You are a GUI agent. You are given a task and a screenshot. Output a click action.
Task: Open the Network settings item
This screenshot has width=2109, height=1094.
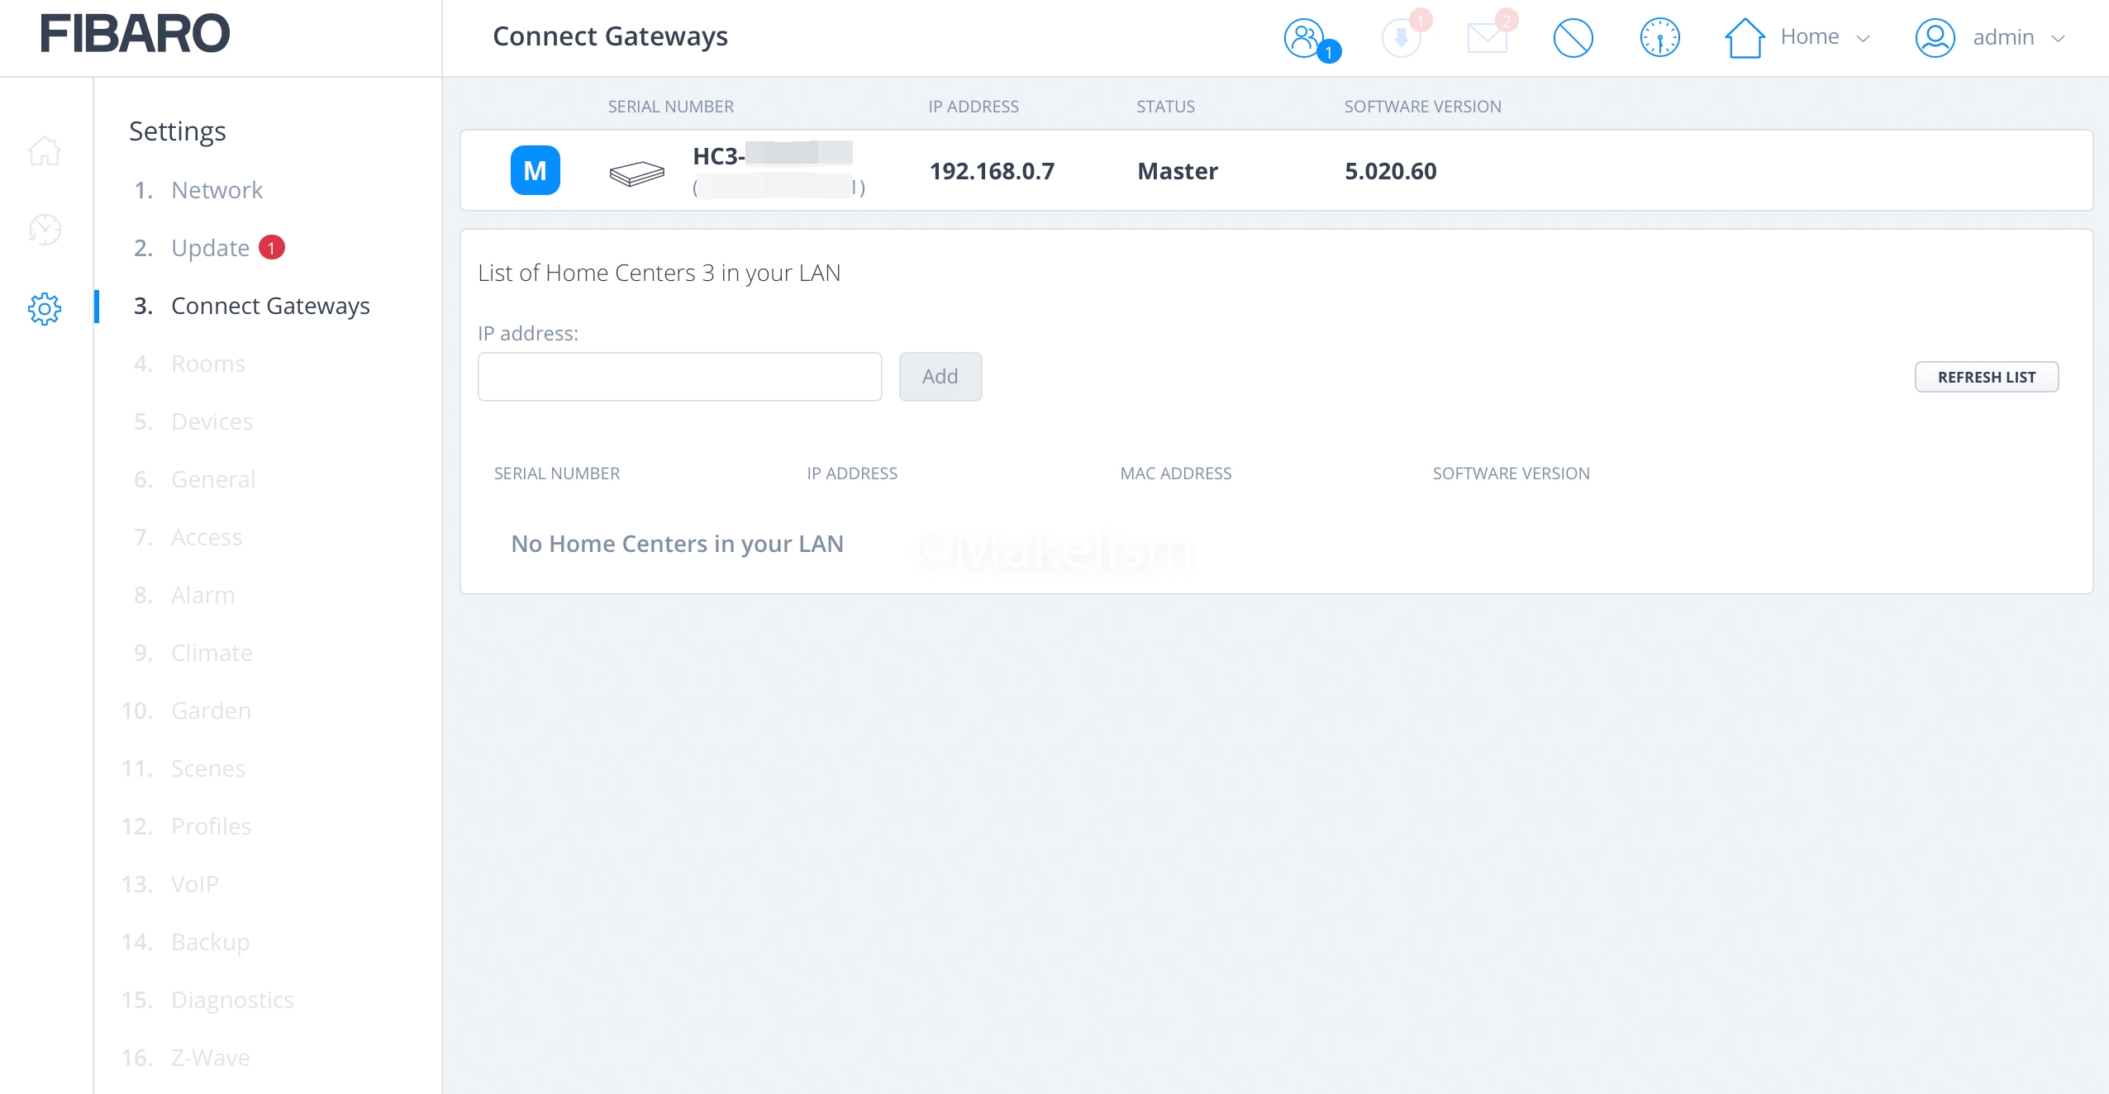tap(217, 190)
